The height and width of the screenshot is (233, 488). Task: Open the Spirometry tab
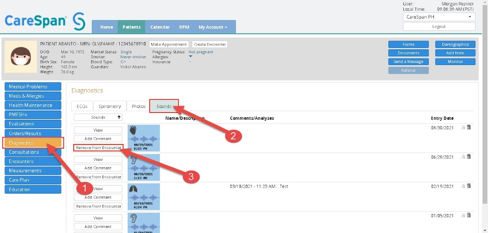[x=110, y=106]
